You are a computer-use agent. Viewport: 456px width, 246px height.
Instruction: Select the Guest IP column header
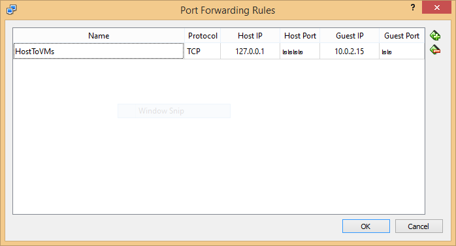(x=350, y=36)
